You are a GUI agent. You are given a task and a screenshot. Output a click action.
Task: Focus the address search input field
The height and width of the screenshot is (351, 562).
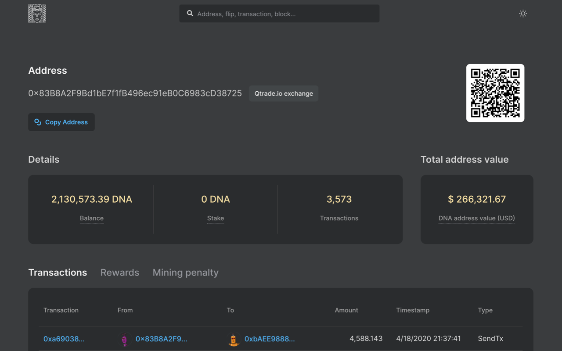coord(285,14)
